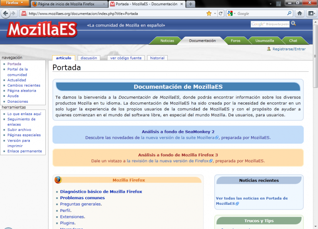This screenshot has height=229, width=318.
Task: Click the user icon beside Registrarse/Entrar
Action: pyautogui.click(x=269, y=49)
